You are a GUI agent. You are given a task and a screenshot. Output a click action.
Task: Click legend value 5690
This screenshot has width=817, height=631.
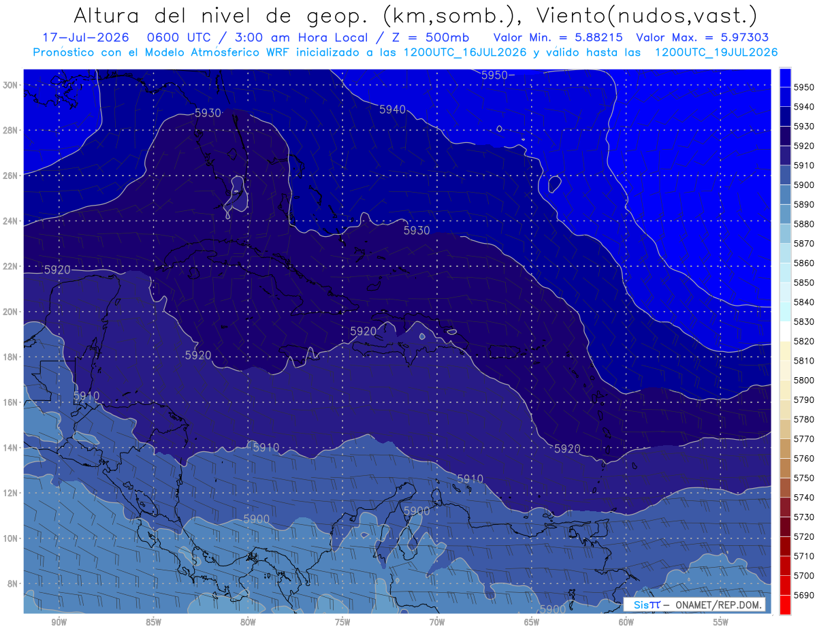(803, 595)
